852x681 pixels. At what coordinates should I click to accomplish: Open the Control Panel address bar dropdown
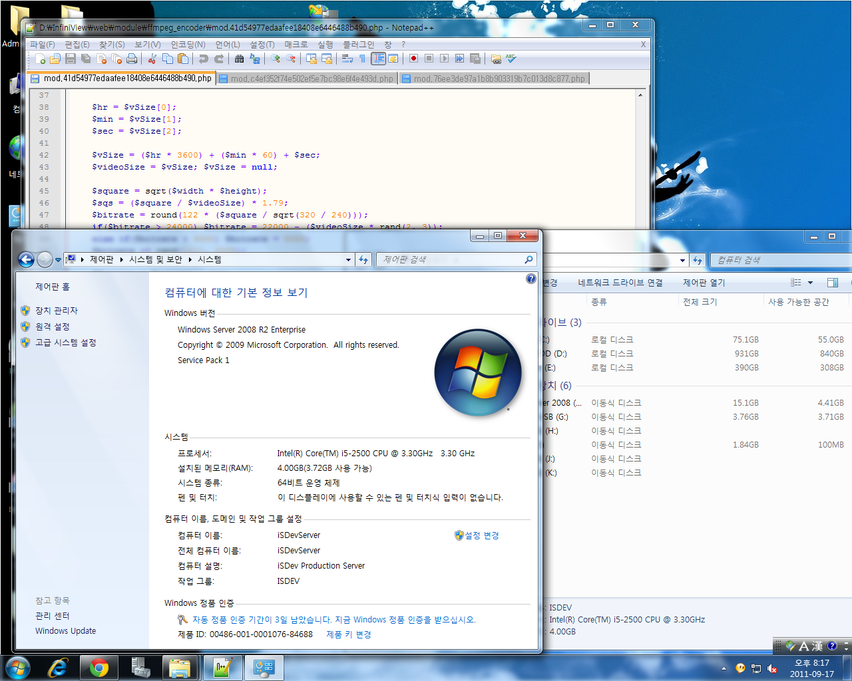pyautogui.click(x=348, y=260)
